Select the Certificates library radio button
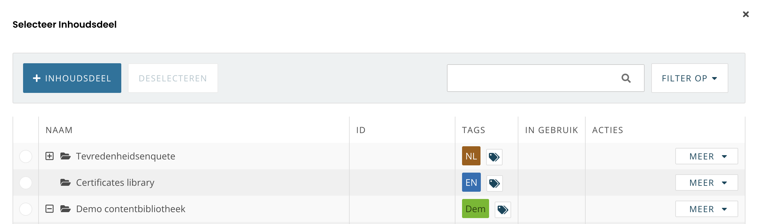The width and height of the screenshot is (758, 224). [26, 182]
